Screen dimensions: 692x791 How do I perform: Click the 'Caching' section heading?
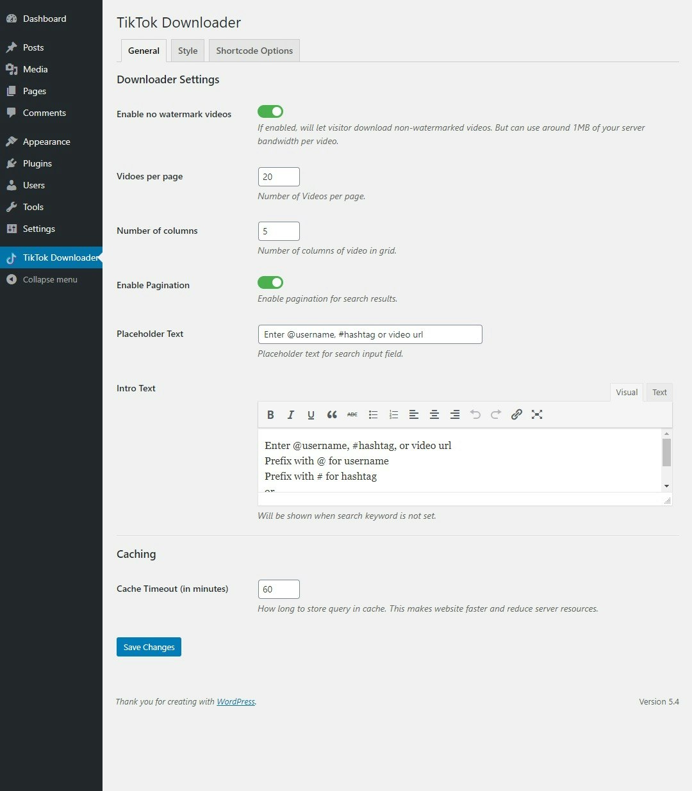click(136, 554)
